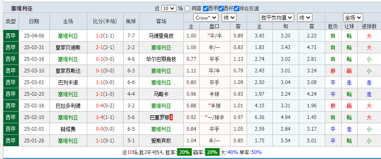
Task: Click the green 20% 赢率 badge
Action: pos(212,152)
